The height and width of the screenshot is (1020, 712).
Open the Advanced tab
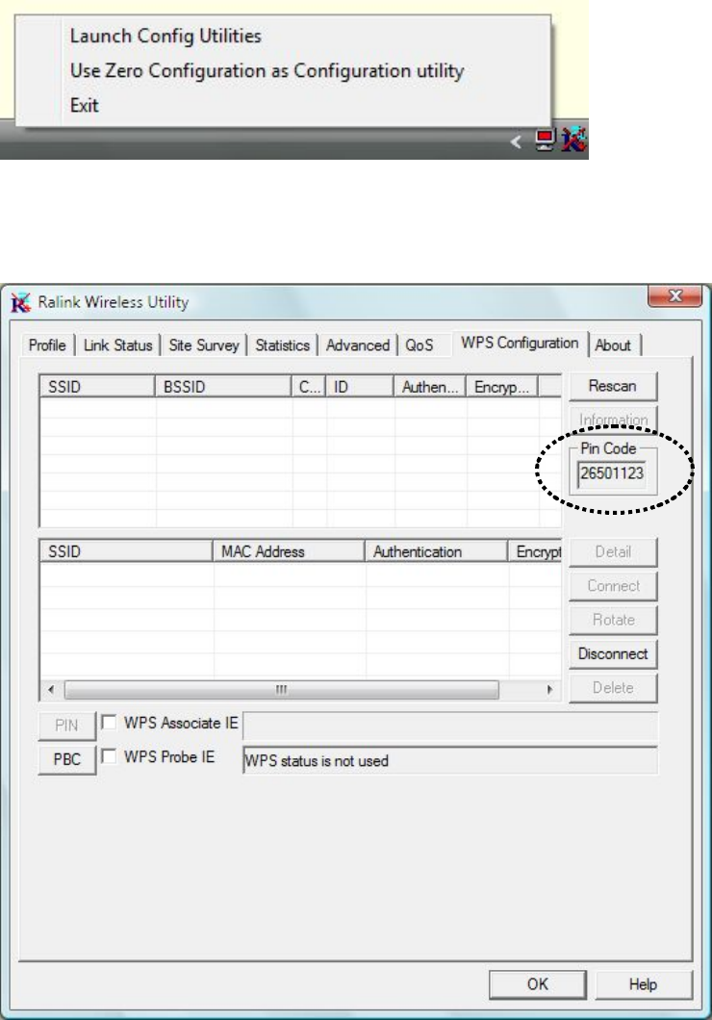coord(358,344)
